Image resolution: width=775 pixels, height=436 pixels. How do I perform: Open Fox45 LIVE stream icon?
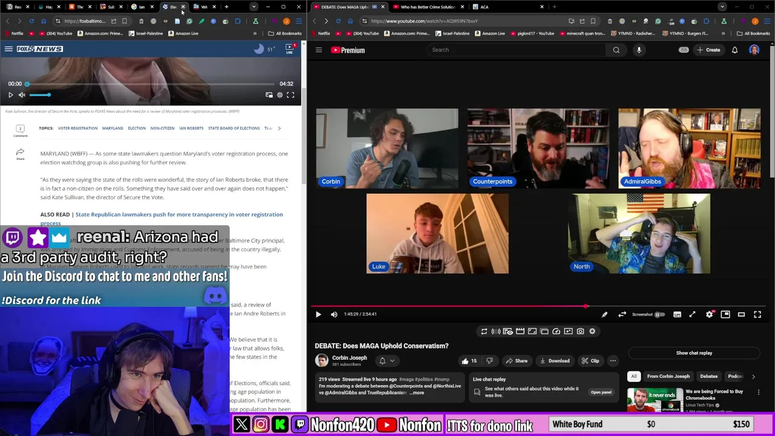[289, 48]
